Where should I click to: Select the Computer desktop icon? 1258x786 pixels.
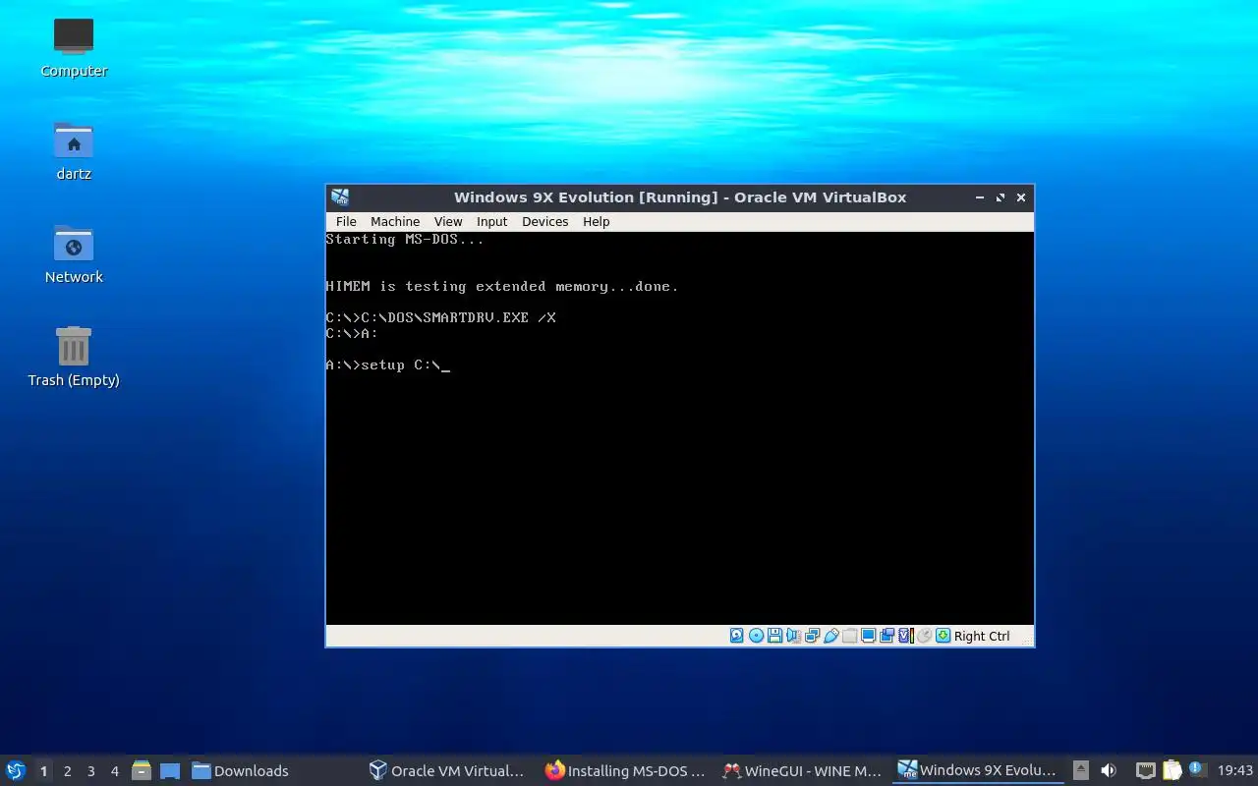[x=74, y=48]
